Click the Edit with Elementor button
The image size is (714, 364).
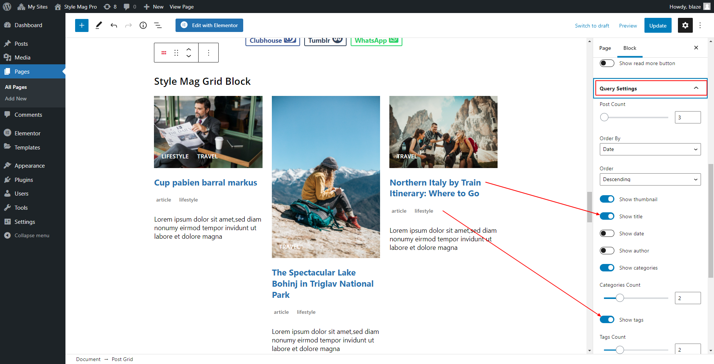point(209,25)
